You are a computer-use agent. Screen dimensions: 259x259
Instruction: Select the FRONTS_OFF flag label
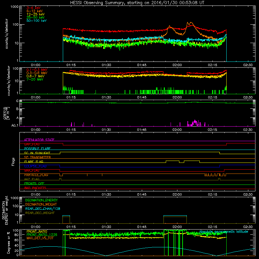pos(34,183)
